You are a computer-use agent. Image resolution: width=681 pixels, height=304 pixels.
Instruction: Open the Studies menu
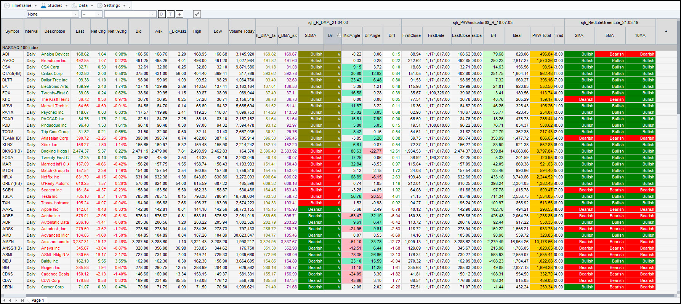pyautogui.click(x=54, y=5)
